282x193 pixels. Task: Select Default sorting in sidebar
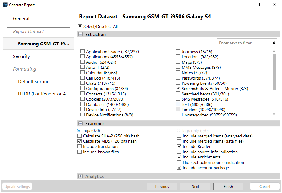coord(34,82)
